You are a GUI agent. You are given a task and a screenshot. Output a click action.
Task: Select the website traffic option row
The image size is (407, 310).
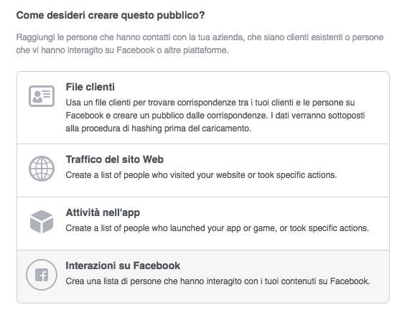[203, 171]
